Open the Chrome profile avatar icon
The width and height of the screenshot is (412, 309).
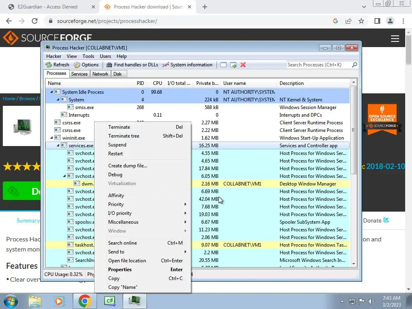(390, 21)
